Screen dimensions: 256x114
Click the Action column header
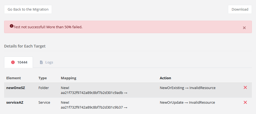pos(165,78)
